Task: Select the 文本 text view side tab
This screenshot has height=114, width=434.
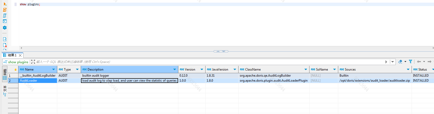Action: click(x=5, y=91)
